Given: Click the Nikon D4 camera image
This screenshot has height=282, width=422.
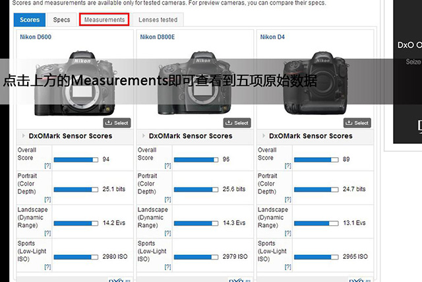Looking at the screenshot, I should [316, 84].
